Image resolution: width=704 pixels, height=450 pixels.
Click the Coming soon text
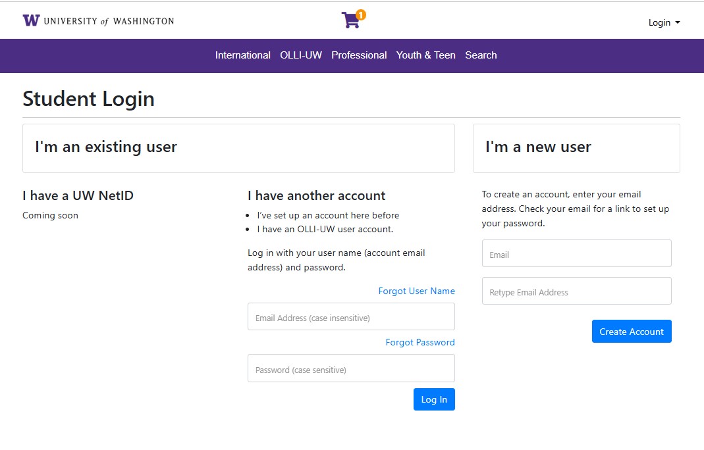(50, 215)
